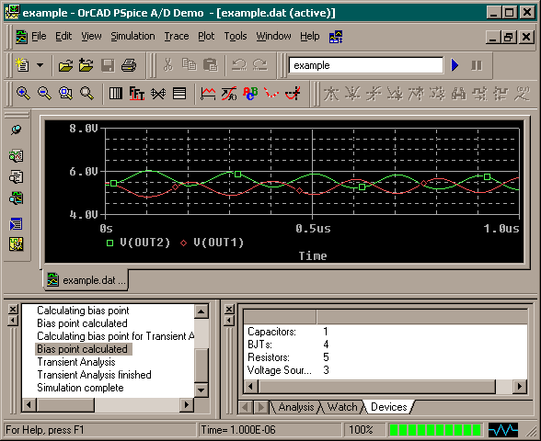Click the Save disk icon

coord(108,64)
